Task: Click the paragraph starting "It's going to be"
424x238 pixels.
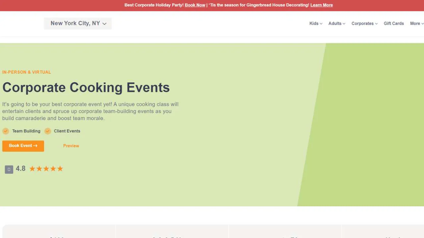Action: tap(90, 111)
